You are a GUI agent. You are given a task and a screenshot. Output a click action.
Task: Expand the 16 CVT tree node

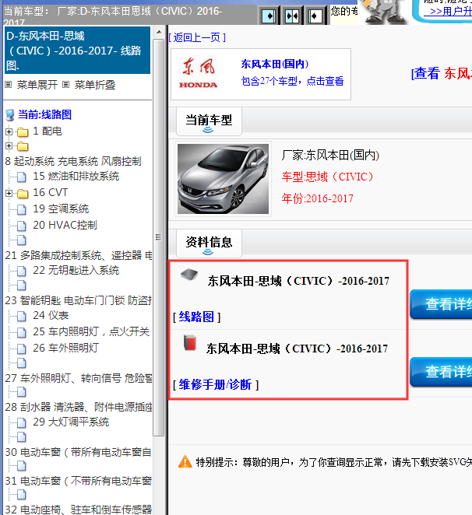pyautogui.click(x=9, y=193)
